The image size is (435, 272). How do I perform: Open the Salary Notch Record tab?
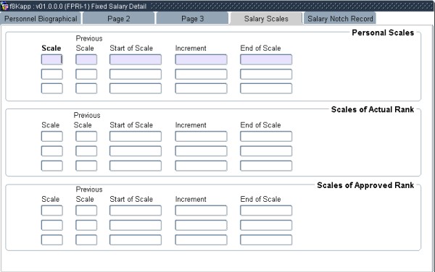(340, 19)
